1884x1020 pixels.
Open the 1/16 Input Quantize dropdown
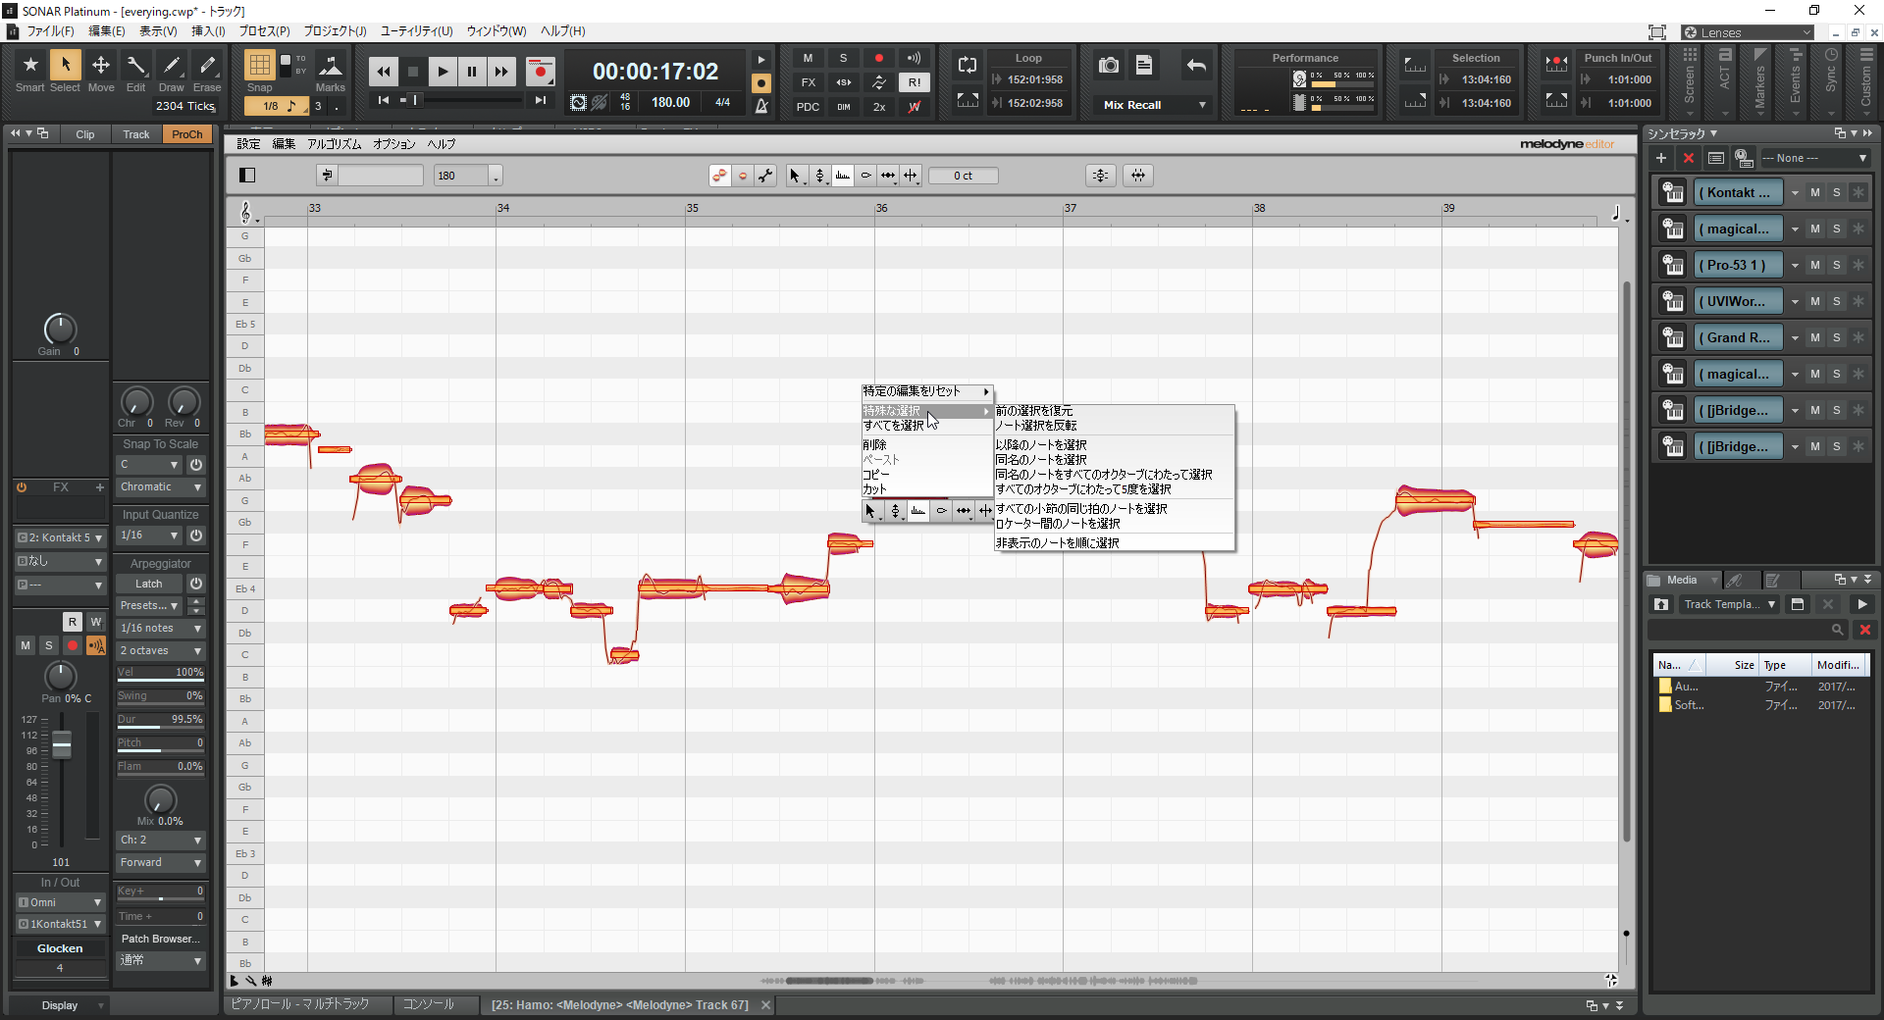149,535
